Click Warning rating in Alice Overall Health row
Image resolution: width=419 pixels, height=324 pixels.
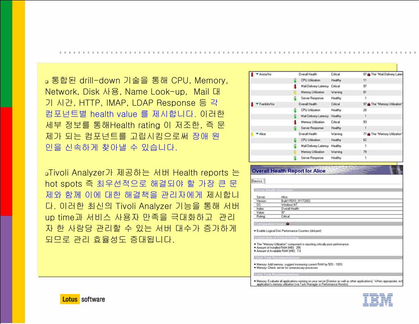pyautogui.click(x=336, y=134)
